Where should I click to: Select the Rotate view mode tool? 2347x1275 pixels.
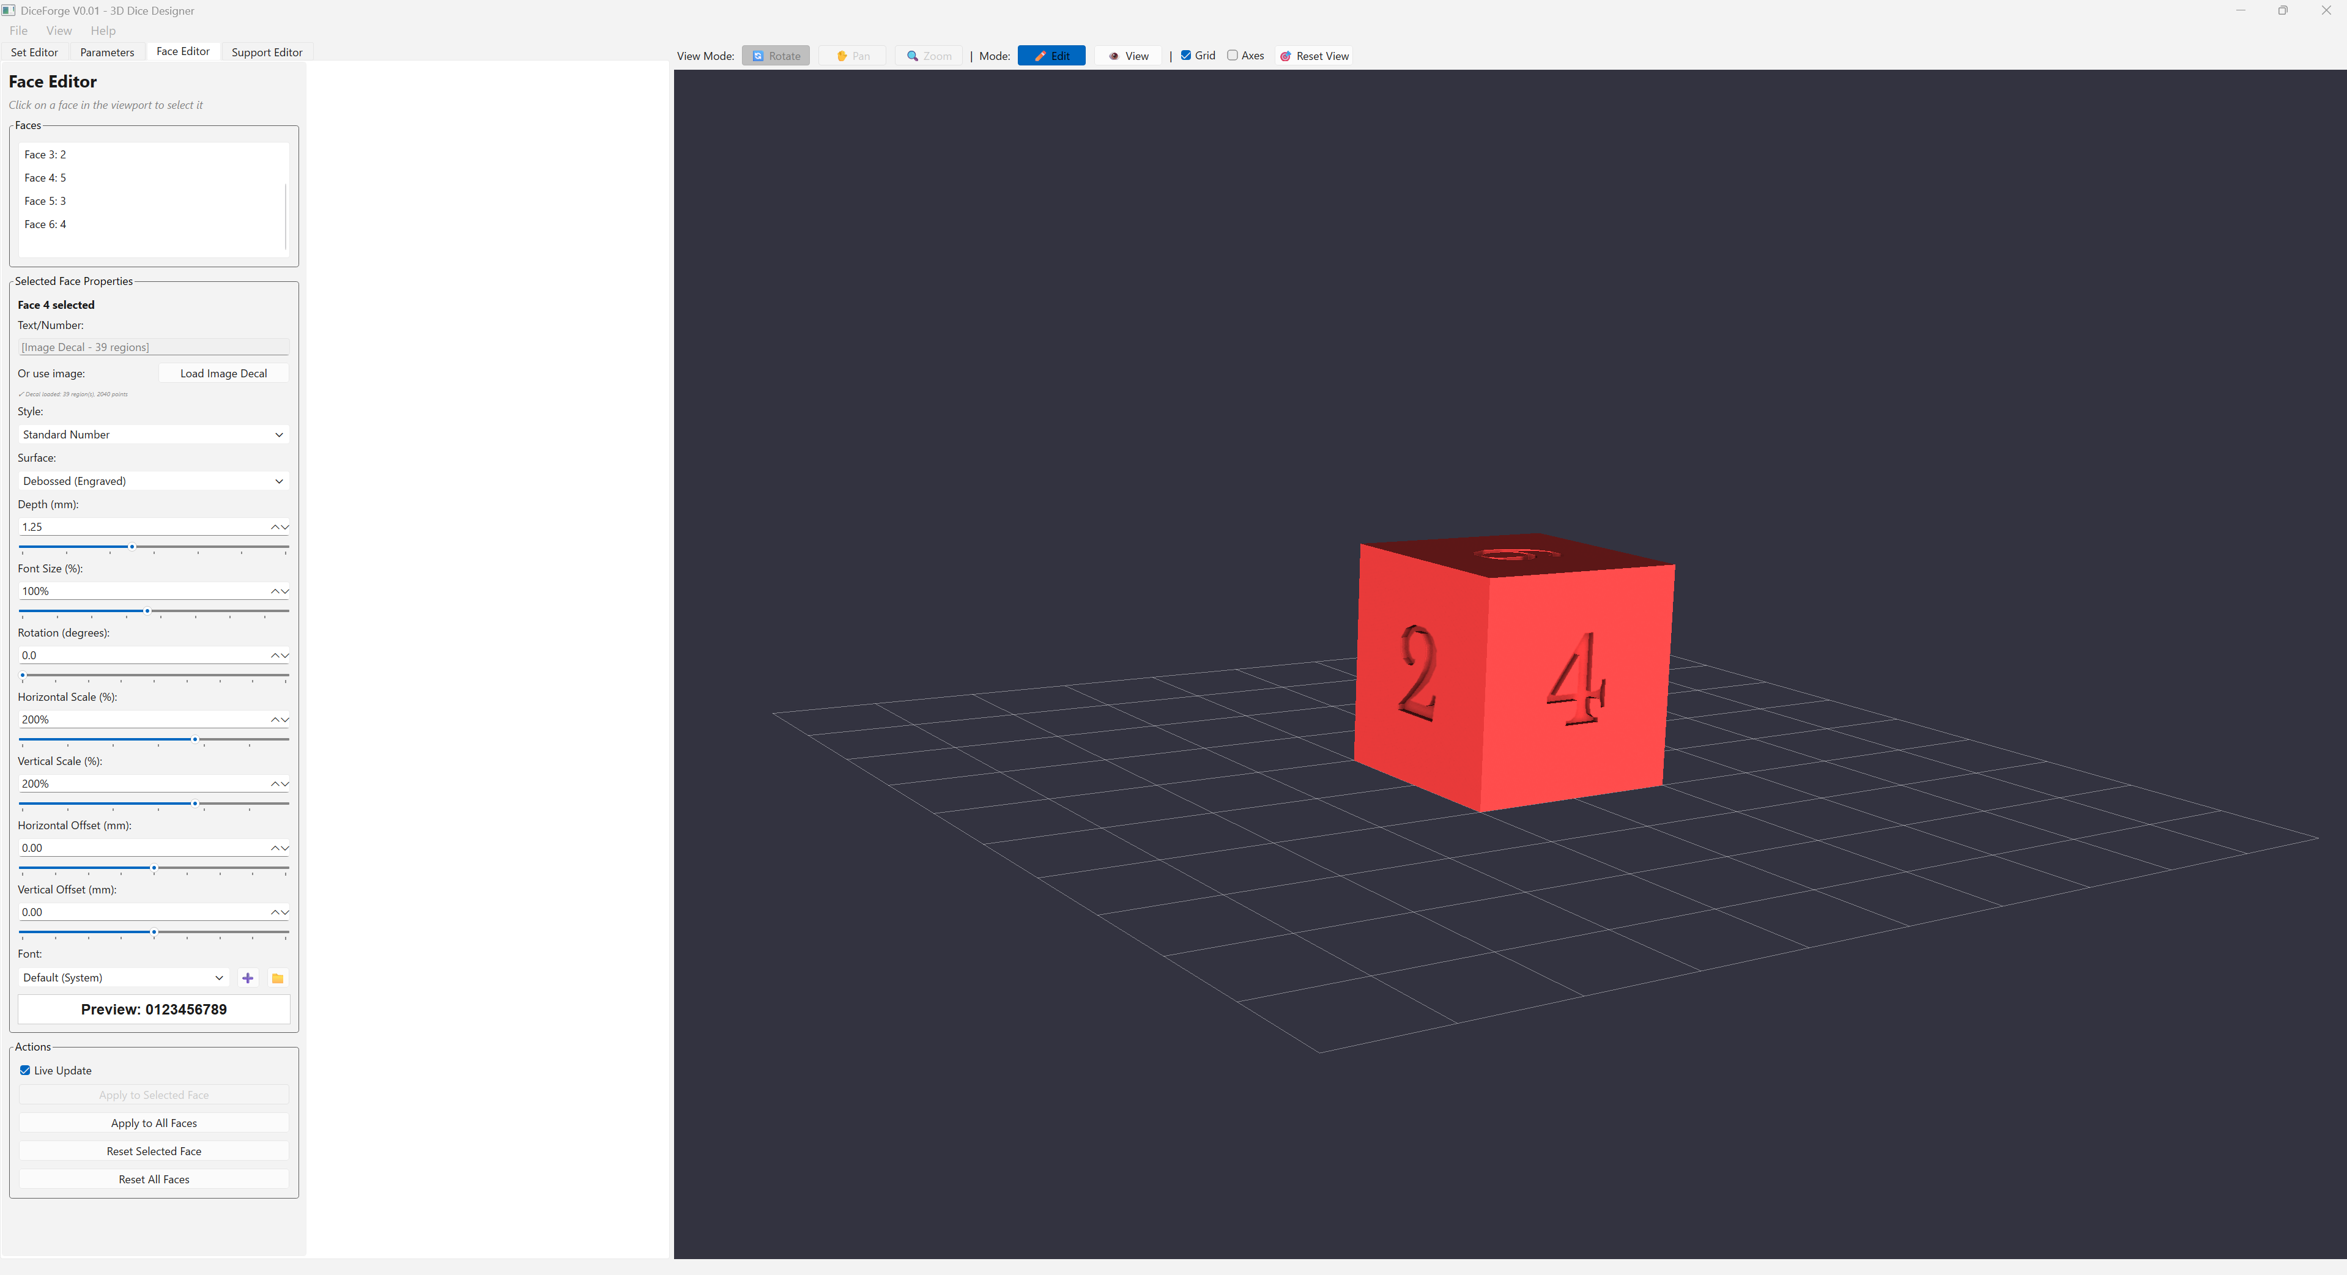coord(776,56)
